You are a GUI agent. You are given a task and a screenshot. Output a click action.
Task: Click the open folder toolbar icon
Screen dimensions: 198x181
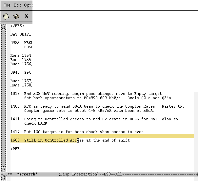click(x=16, y=16)
